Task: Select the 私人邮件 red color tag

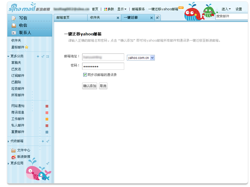Action: coord(47,126)
